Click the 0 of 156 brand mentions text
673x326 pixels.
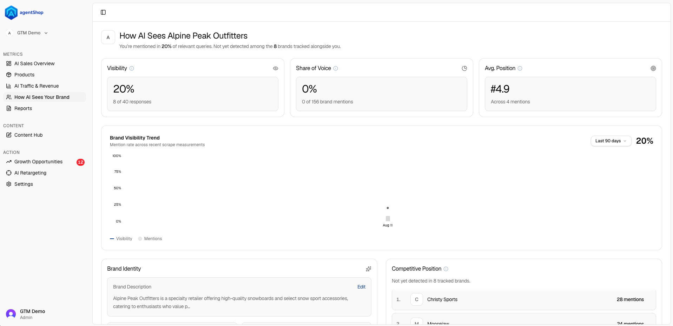[328, 102]
